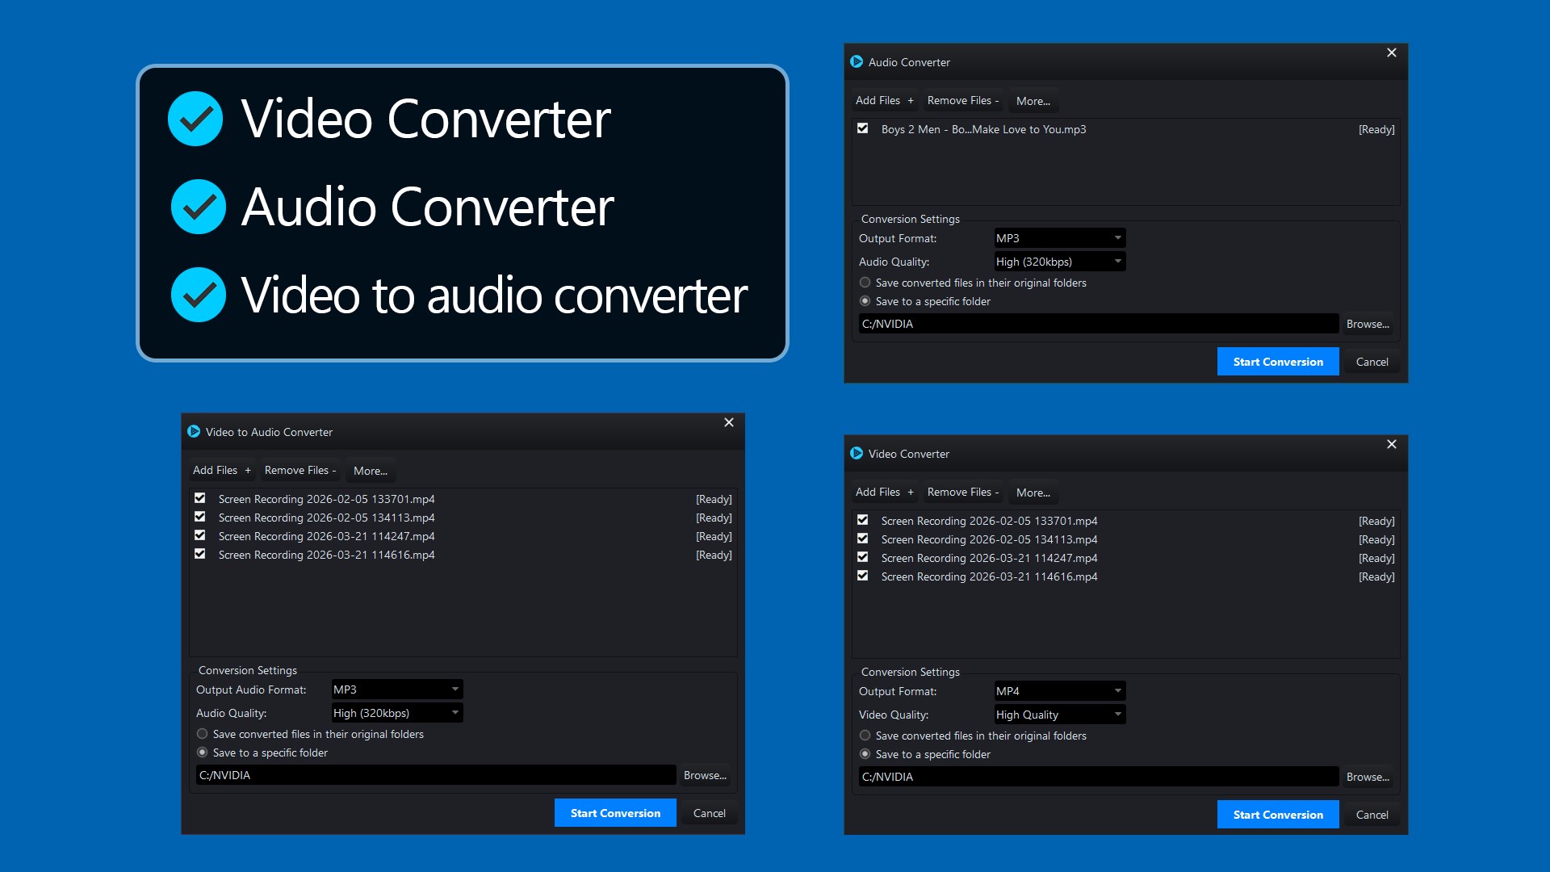This screenshot has height=872, width=1550.
Task: Click Add Files in Audio Converter toolbar
Action: tap(885, 100)
